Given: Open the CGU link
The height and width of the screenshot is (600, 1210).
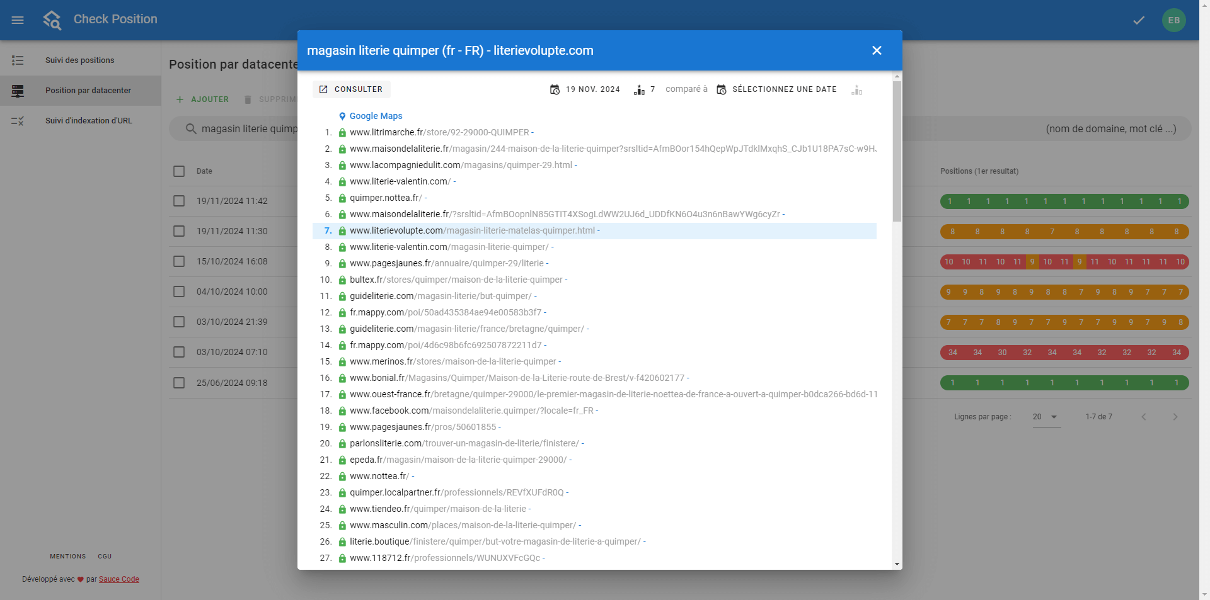Looking at the screenshot, I should tap(105, 557).
